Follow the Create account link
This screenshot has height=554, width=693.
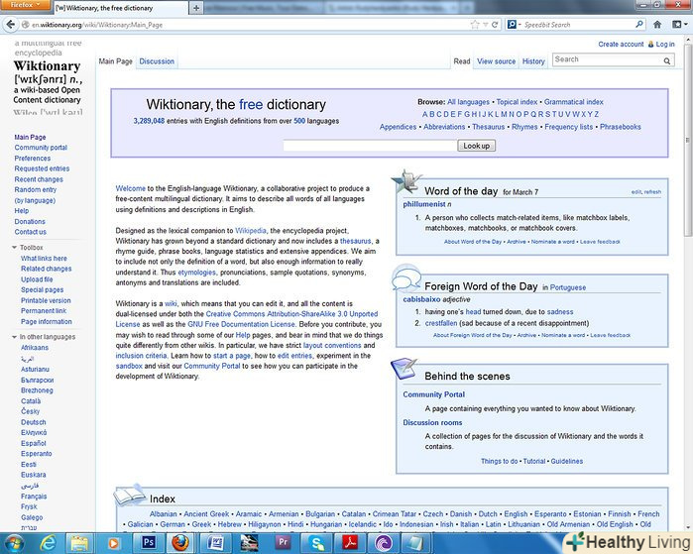point(621,45)
